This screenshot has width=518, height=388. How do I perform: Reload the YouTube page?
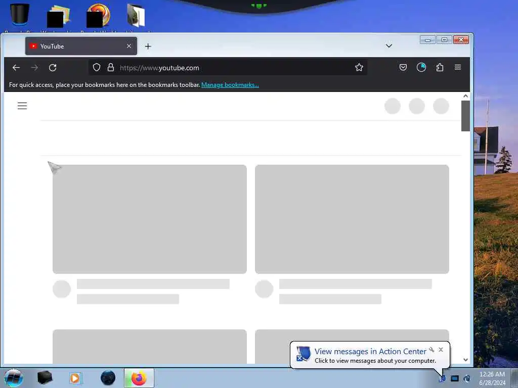click(x=53, y=68)
